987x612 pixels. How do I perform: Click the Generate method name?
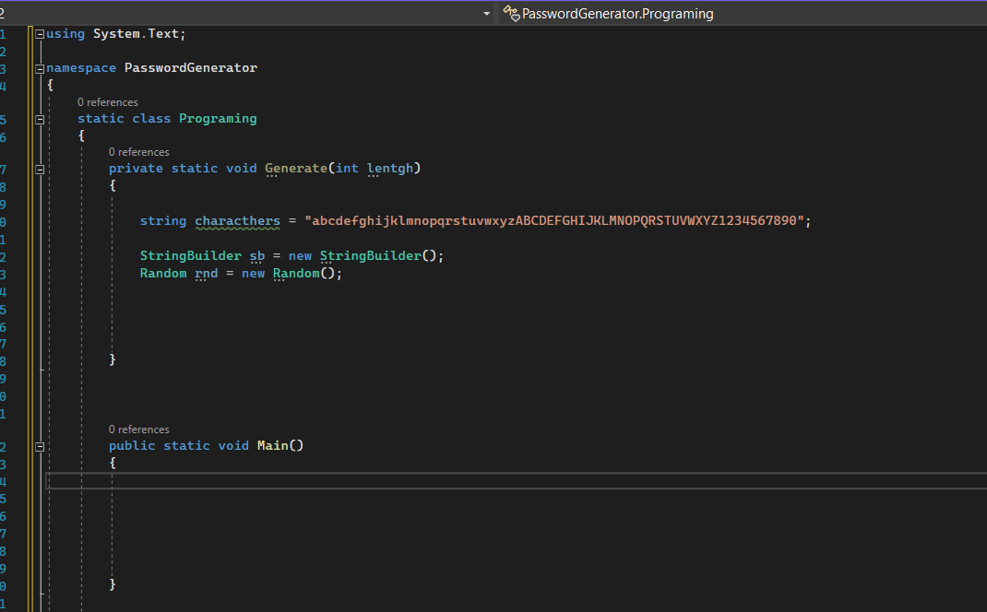pyautogui.click(x=296, y=169)
